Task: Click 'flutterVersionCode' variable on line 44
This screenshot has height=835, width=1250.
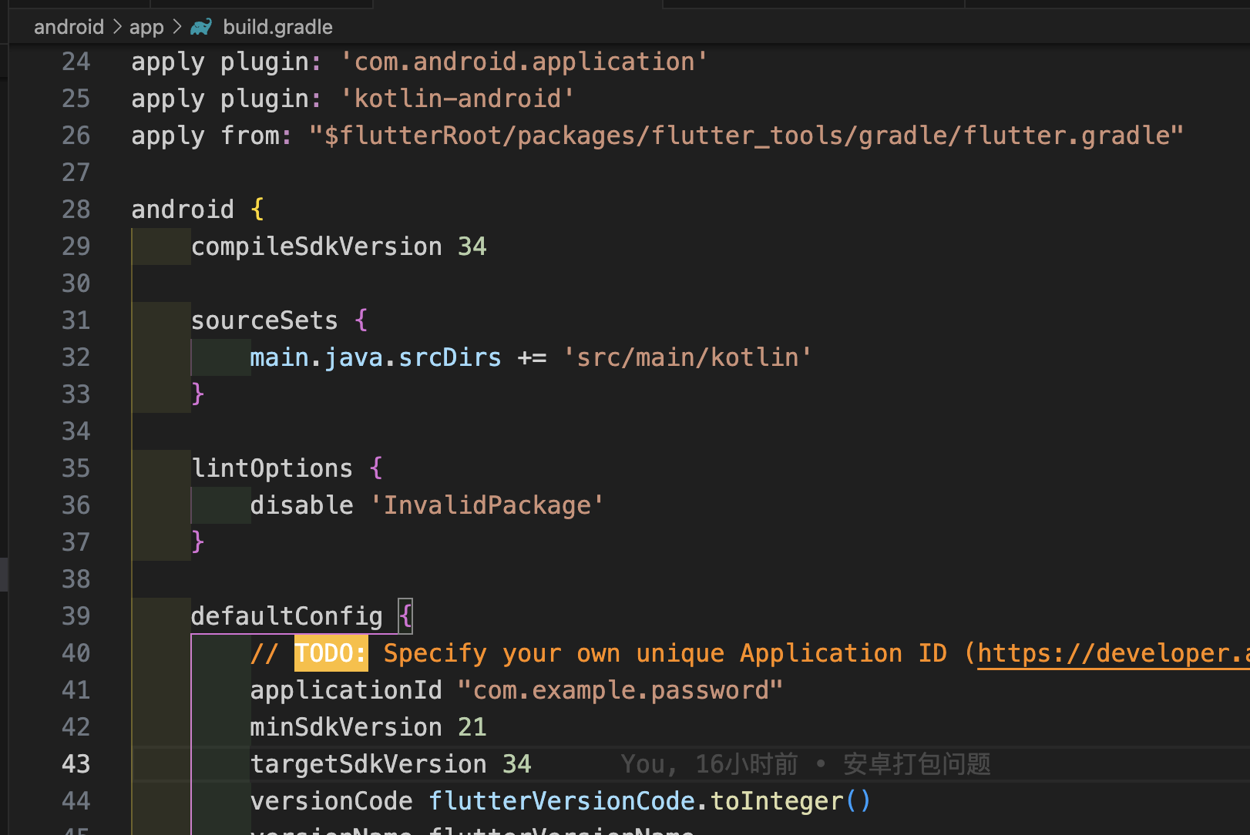Action: (562, 801)
